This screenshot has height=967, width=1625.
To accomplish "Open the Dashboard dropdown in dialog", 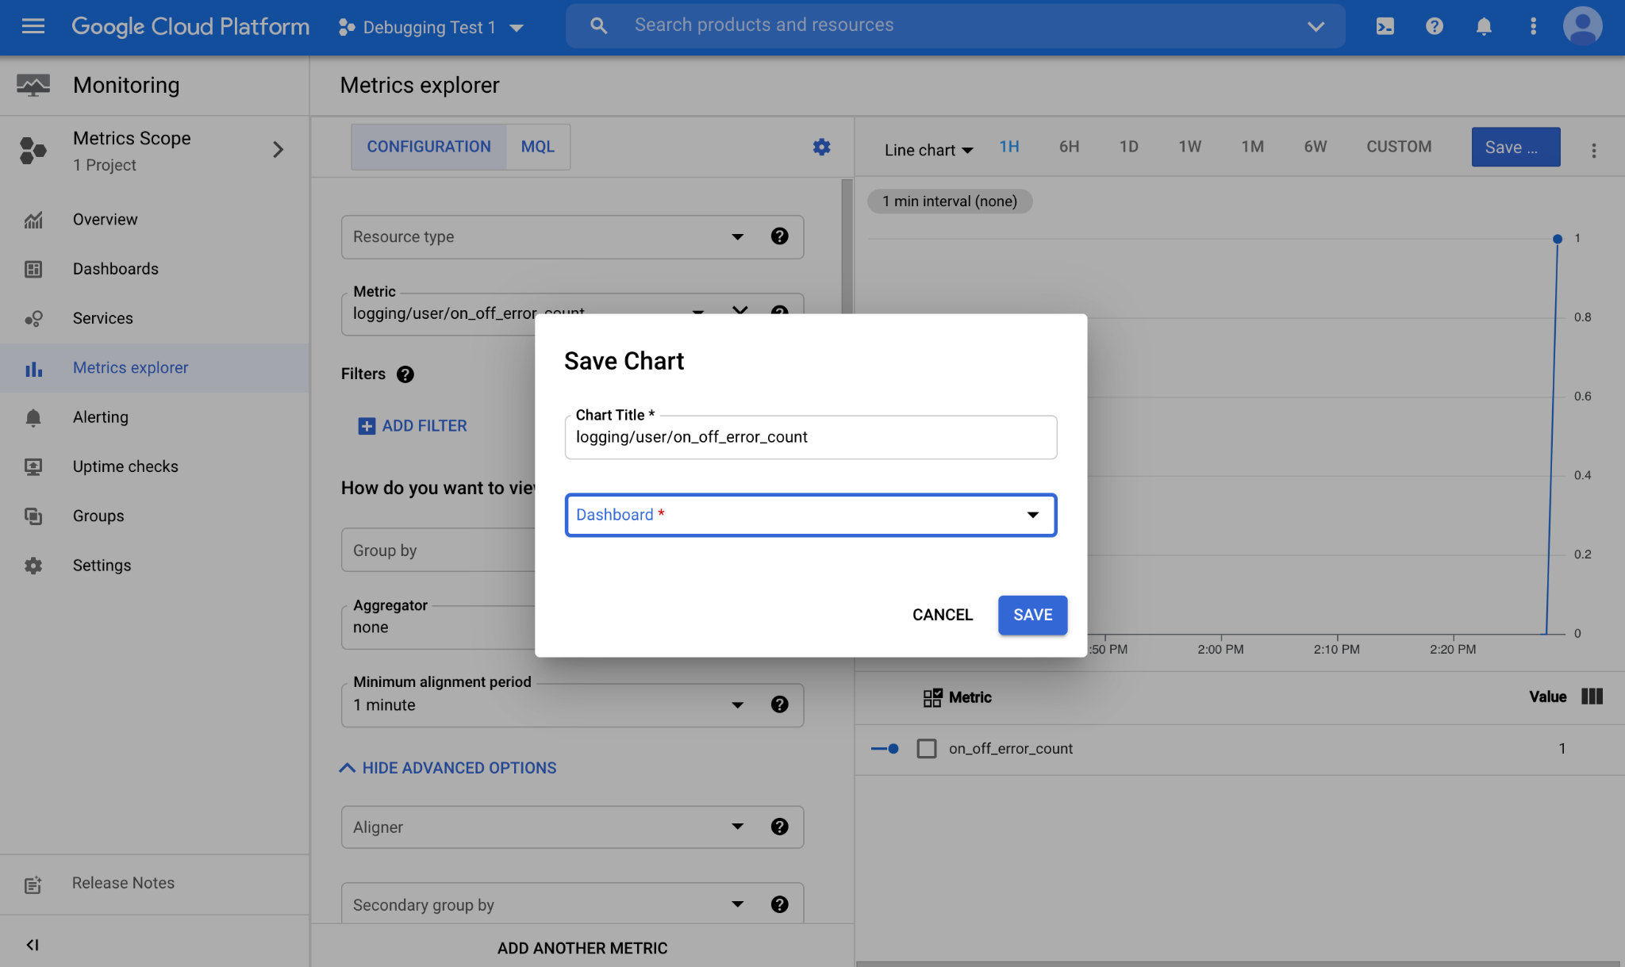I will [810, 515].
